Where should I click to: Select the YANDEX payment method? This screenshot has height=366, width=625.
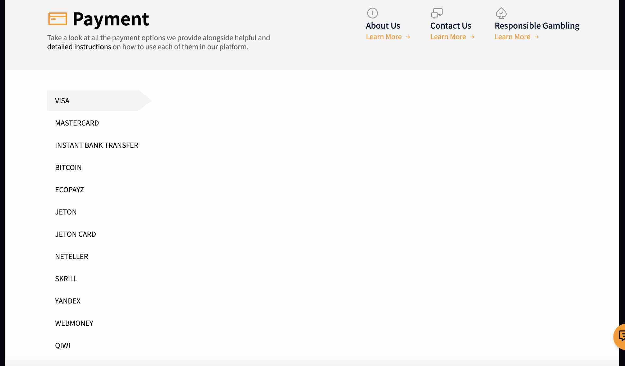[68, 301]
